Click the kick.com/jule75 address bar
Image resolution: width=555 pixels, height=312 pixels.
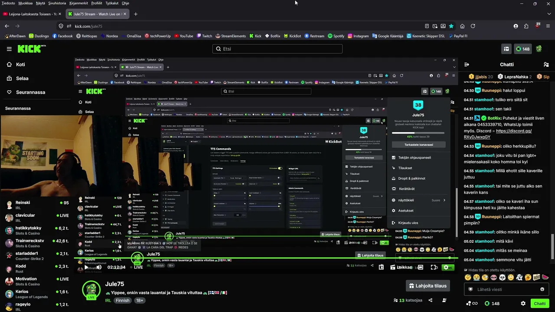(x=247, y=26)
